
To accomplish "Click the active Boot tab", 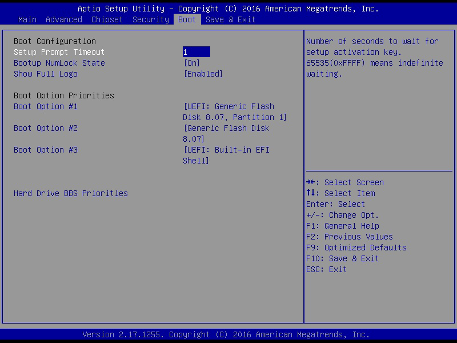I will [187, 19].
